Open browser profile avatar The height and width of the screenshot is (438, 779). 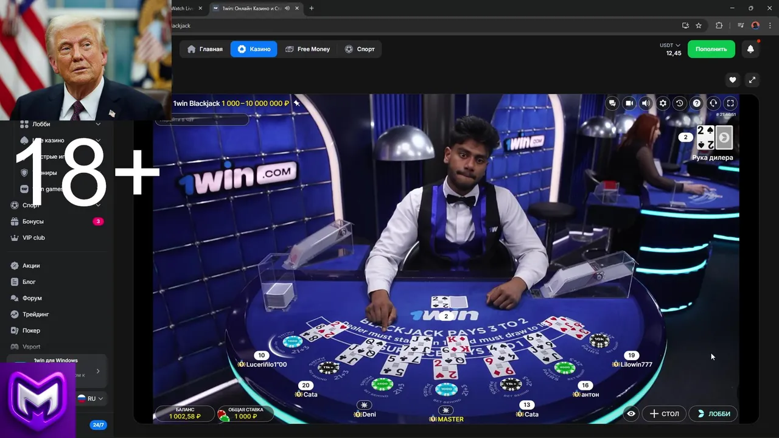[x=755, y=26]
